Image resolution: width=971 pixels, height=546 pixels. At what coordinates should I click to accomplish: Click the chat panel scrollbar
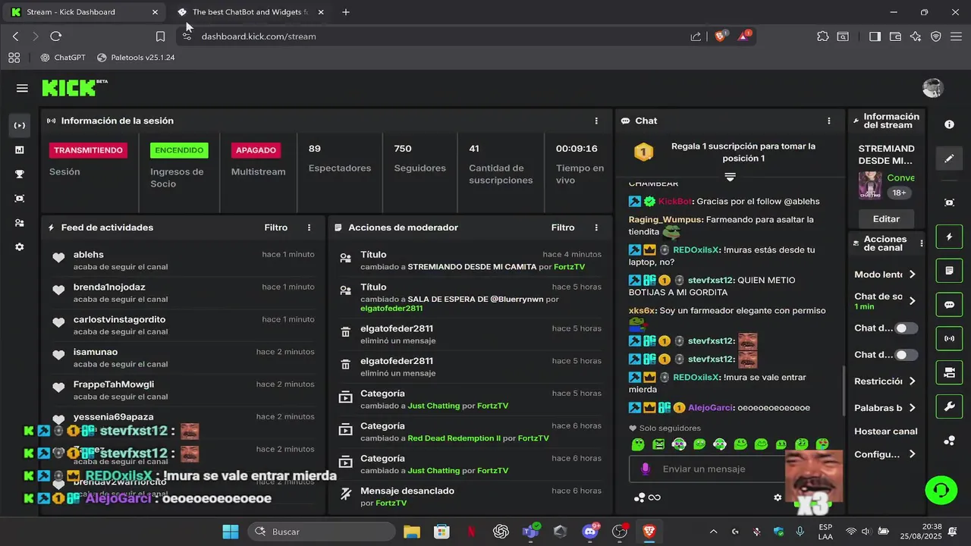(844, 391)
